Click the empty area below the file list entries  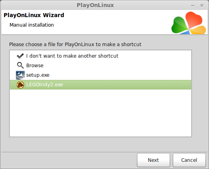point(101,113)
